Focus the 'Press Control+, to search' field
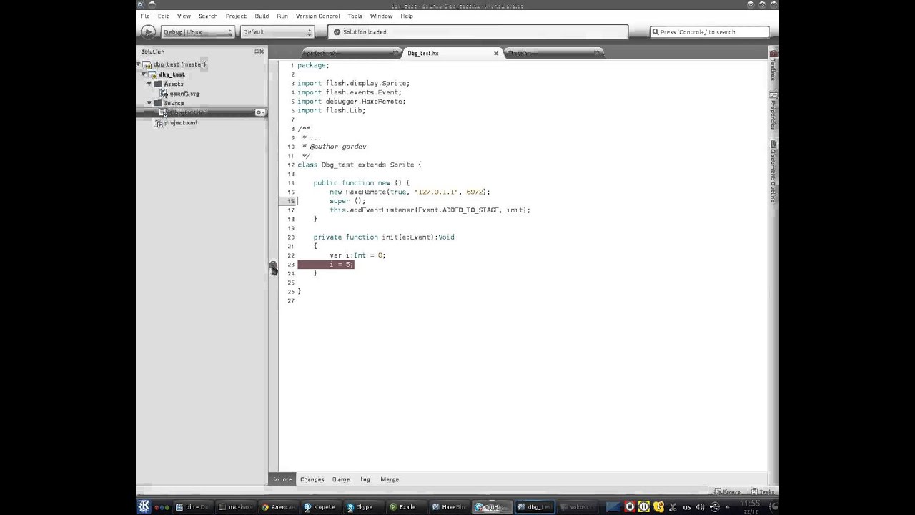915x515 pixels. [710, 32]
